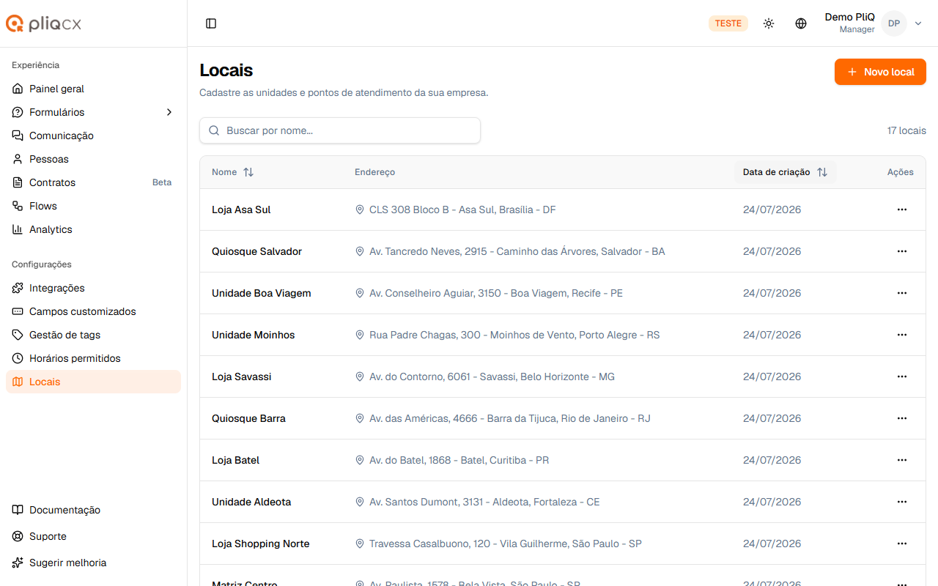Sort the table by Data de criação

(785, 172)
